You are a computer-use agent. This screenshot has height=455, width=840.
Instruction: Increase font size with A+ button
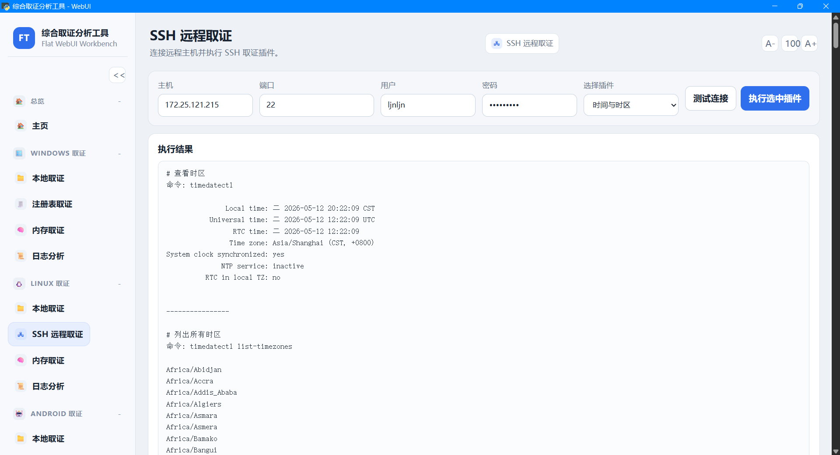[x=810, y=43]
